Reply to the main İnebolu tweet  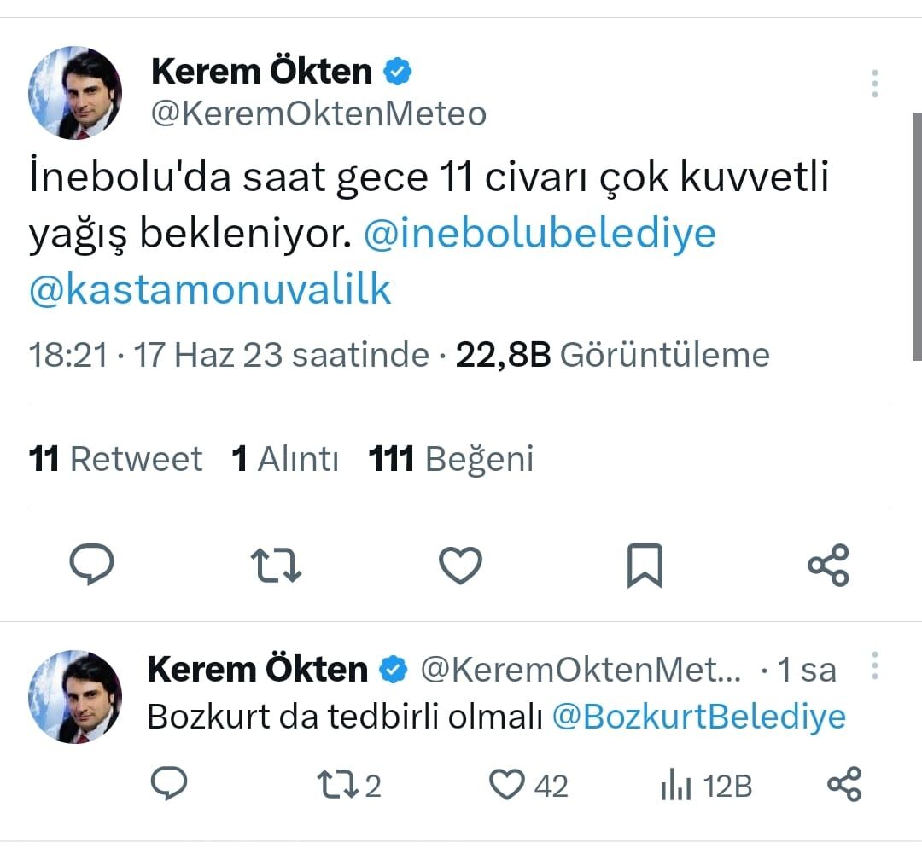tap(90, 566)
